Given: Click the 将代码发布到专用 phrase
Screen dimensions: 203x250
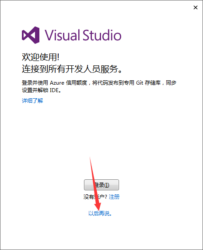Looking at the screenshot, I should (113, 83).
